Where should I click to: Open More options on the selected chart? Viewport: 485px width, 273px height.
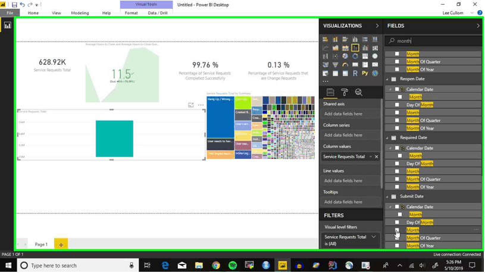click(x=201, y=105)
